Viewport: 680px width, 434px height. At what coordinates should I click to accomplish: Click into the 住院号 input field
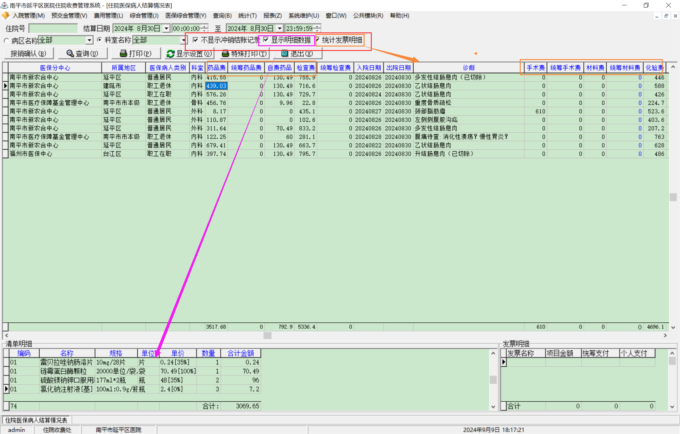[x=53, y=29]
